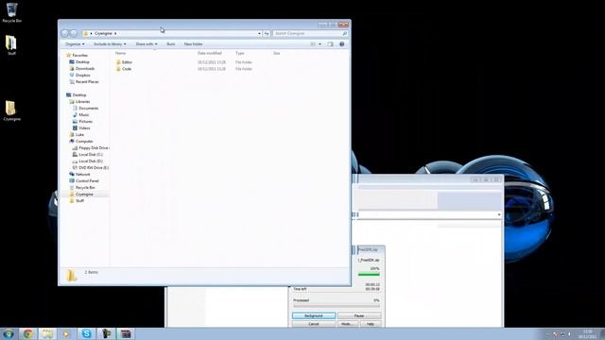Image resolution: width=605 pixels, height=340 pixels.
Task: Sort by Name column header
Action: [121, 53]
